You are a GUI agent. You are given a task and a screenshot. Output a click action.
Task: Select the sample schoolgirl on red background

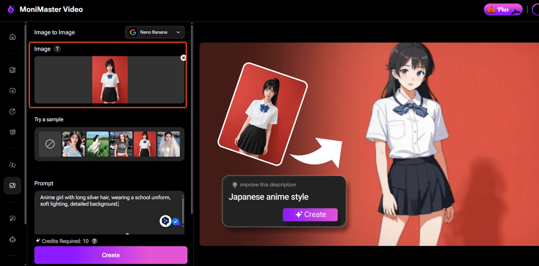click(x=144, y=144)
